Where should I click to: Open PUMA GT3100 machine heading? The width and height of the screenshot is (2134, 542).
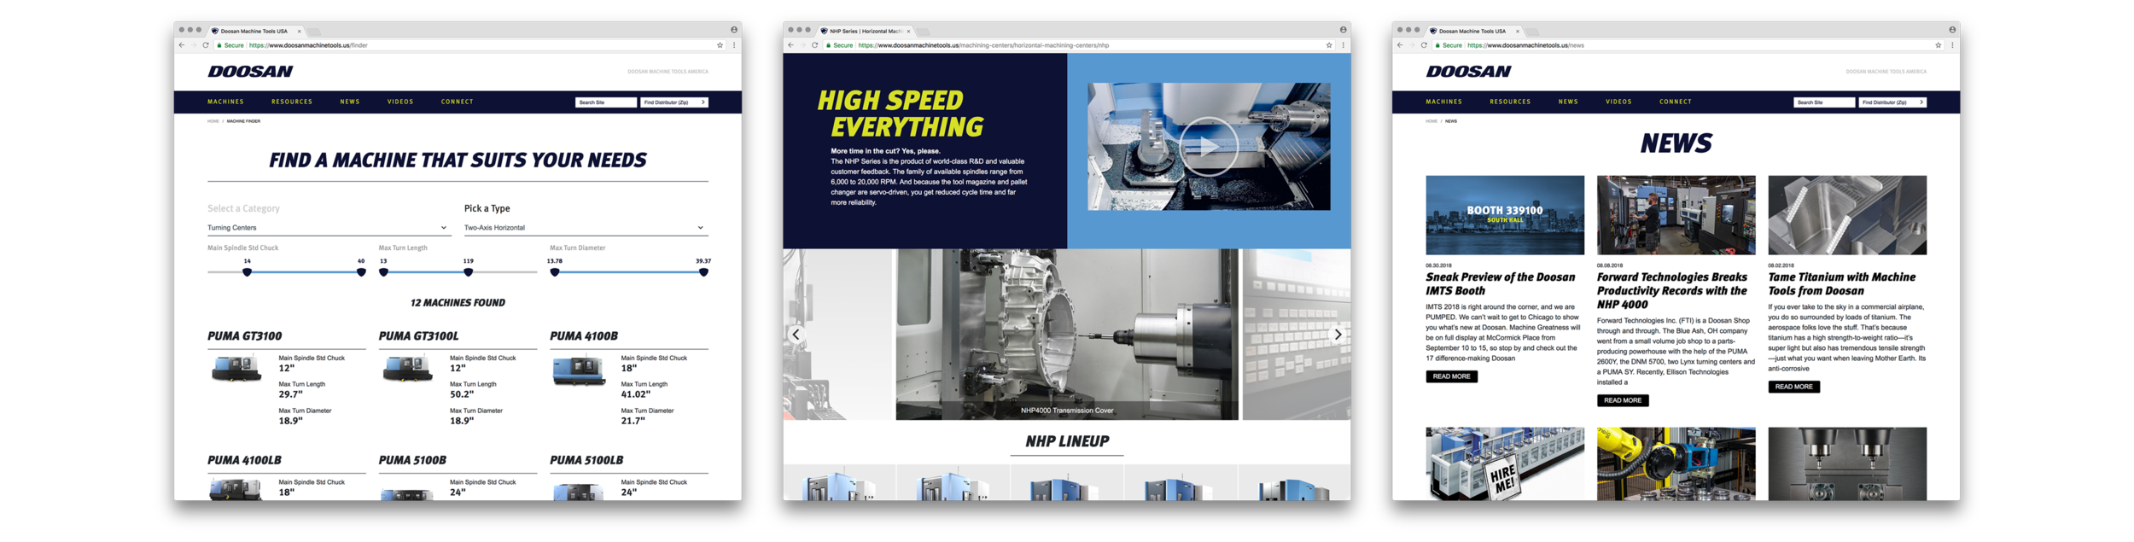click(244, 336)
